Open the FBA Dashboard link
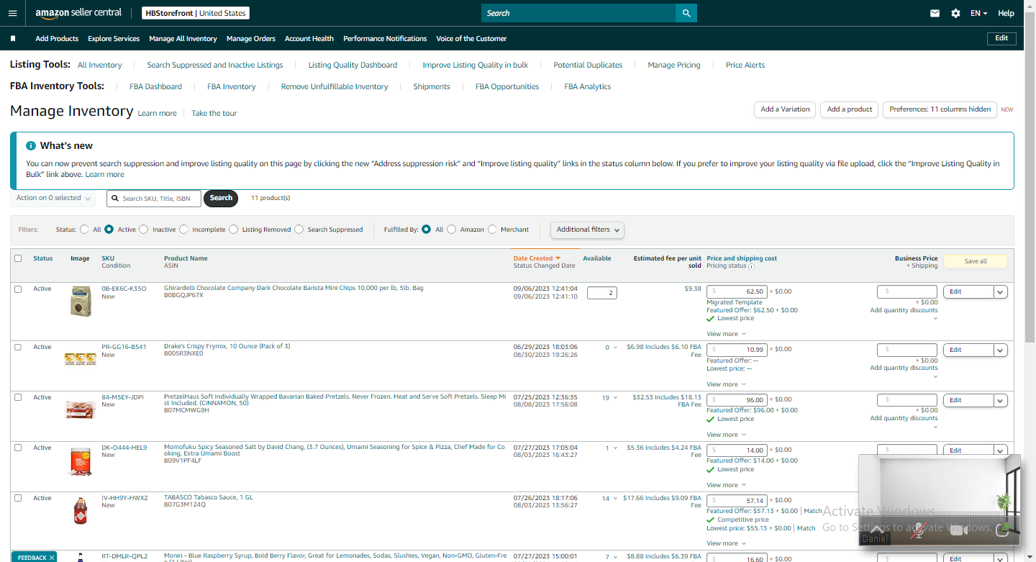This screenshot has width=1036, height=562. 155,86
